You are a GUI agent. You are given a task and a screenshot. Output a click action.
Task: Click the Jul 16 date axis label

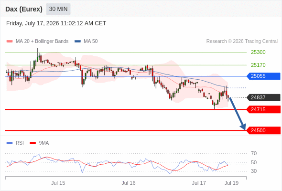(129, 183)
